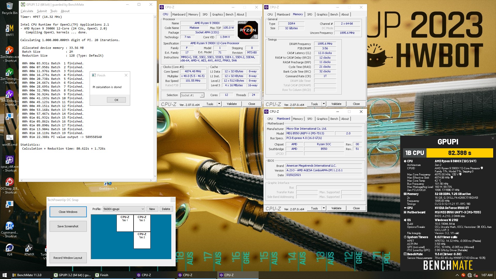Select CPU-Z Tab 2 layout thumbnail
This screenshot has height=279, width=496.
click(142, 240)
